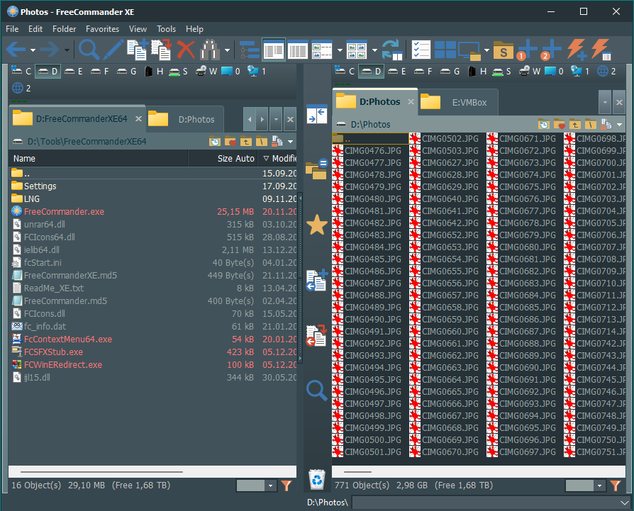Image resolution: width=634 pixels, height=511 pixels.
Task: Click the orange lightning icon with the list
Action: tap(601, 50)
